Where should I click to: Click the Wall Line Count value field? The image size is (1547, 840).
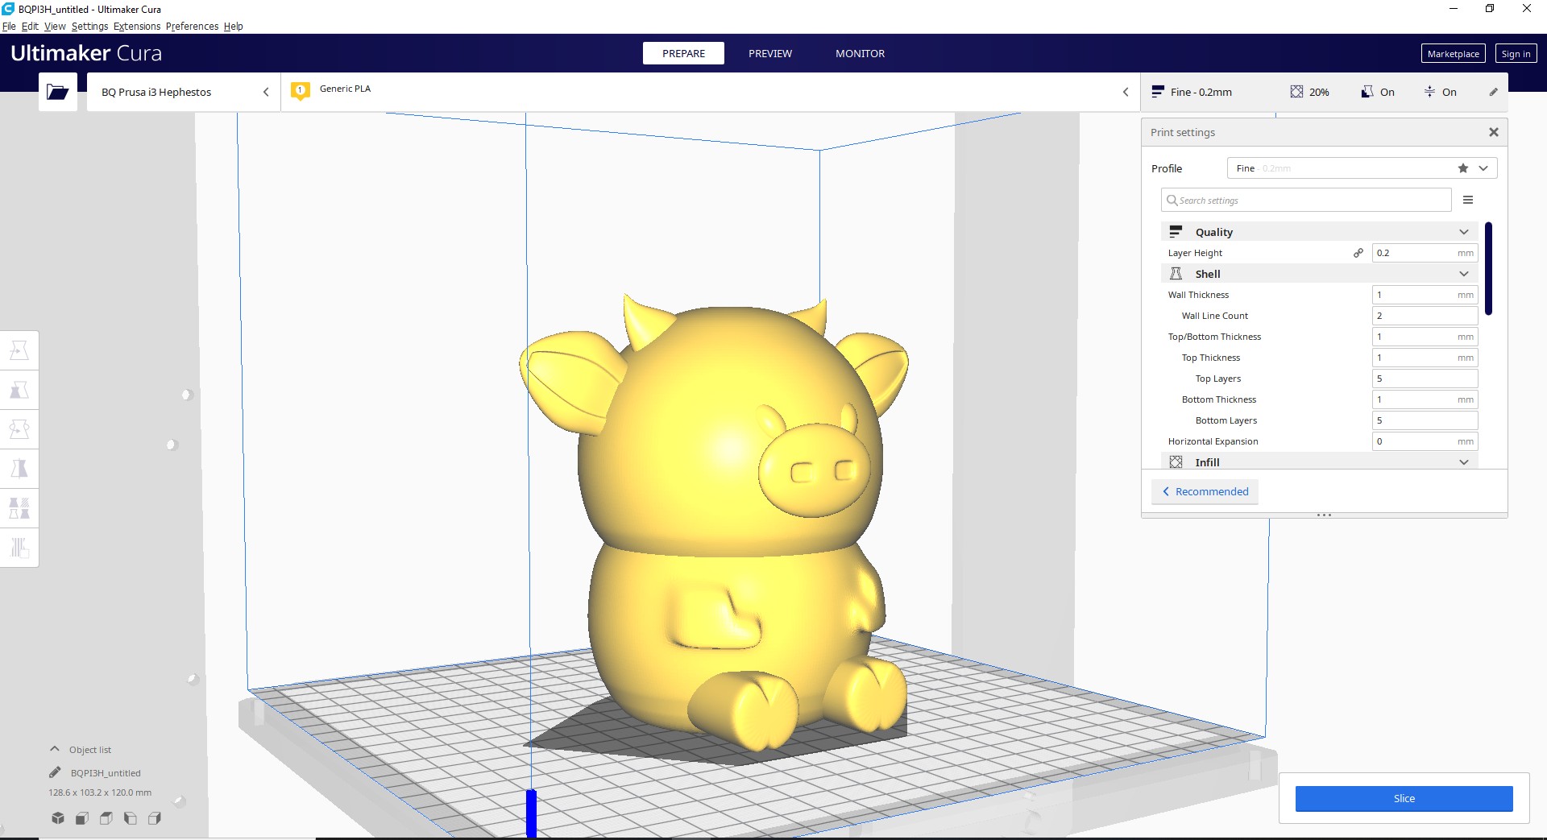(1425, 316)
